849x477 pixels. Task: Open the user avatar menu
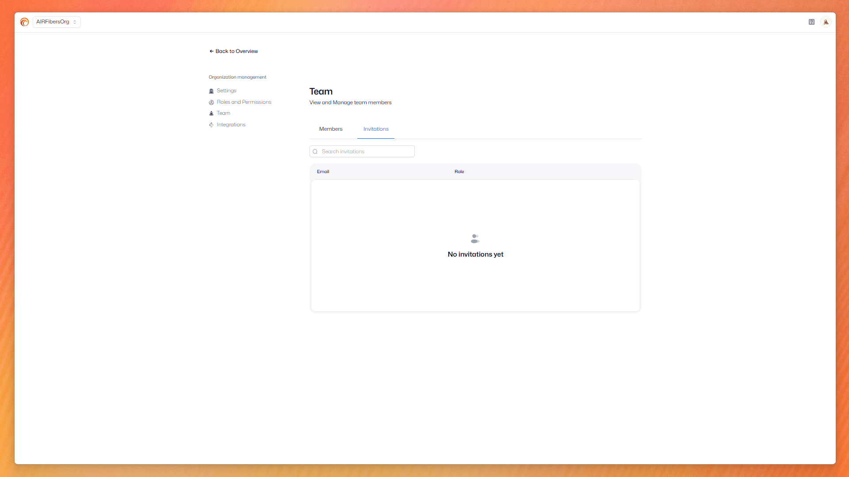pyautogui.click(x=826, y=22)
